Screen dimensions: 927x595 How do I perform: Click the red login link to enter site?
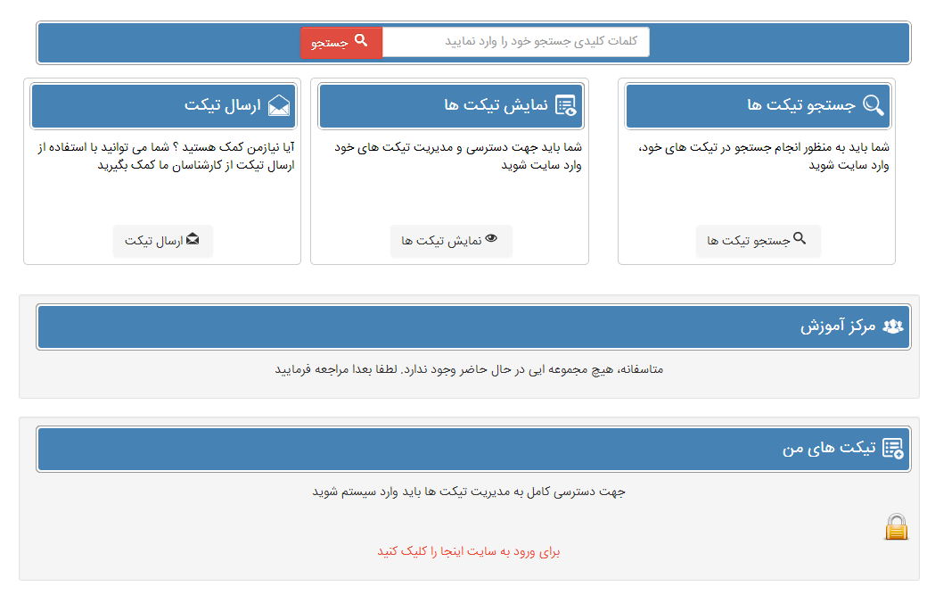click(x=469, y=551)
